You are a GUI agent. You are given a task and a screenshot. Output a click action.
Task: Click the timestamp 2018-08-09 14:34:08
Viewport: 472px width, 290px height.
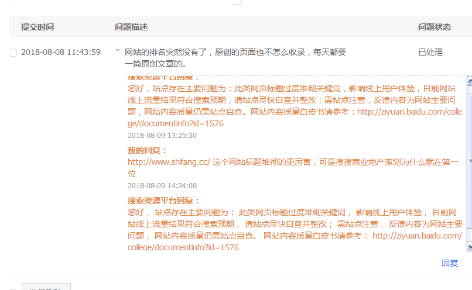coord(162,186)
